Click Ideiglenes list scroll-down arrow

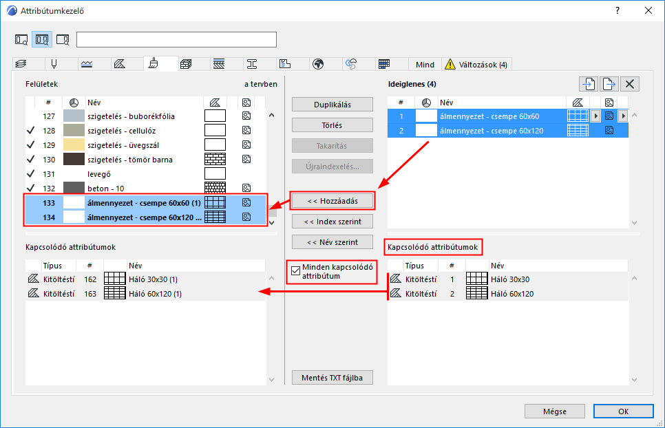click(x=635, y=222)
